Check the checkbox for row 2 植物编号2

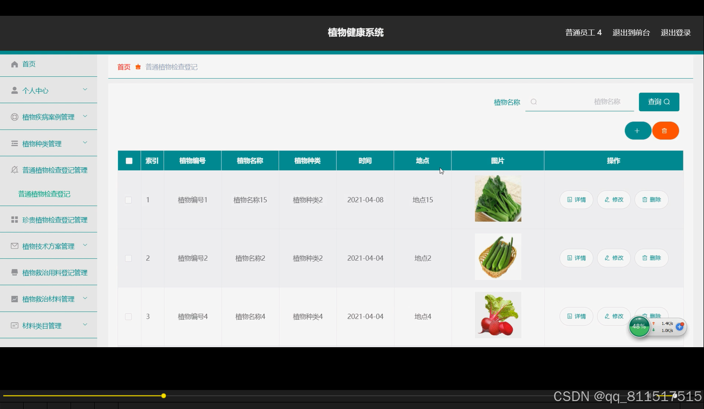click(129, 258)
